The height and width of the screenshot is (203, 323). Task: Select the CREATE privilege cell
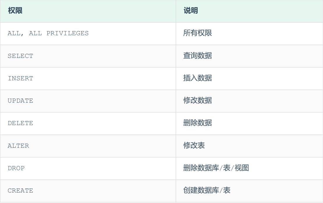pyautogui.click(x=20, y=190)
